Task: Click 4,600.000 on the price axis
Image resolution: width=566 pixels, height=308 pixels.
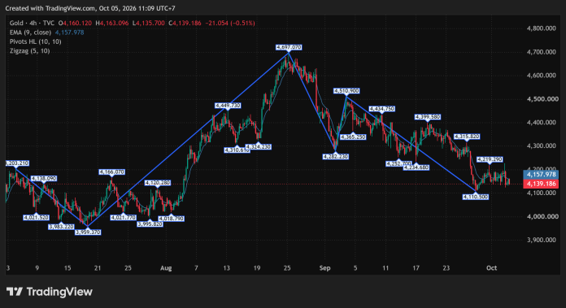Action: (541, 76)
